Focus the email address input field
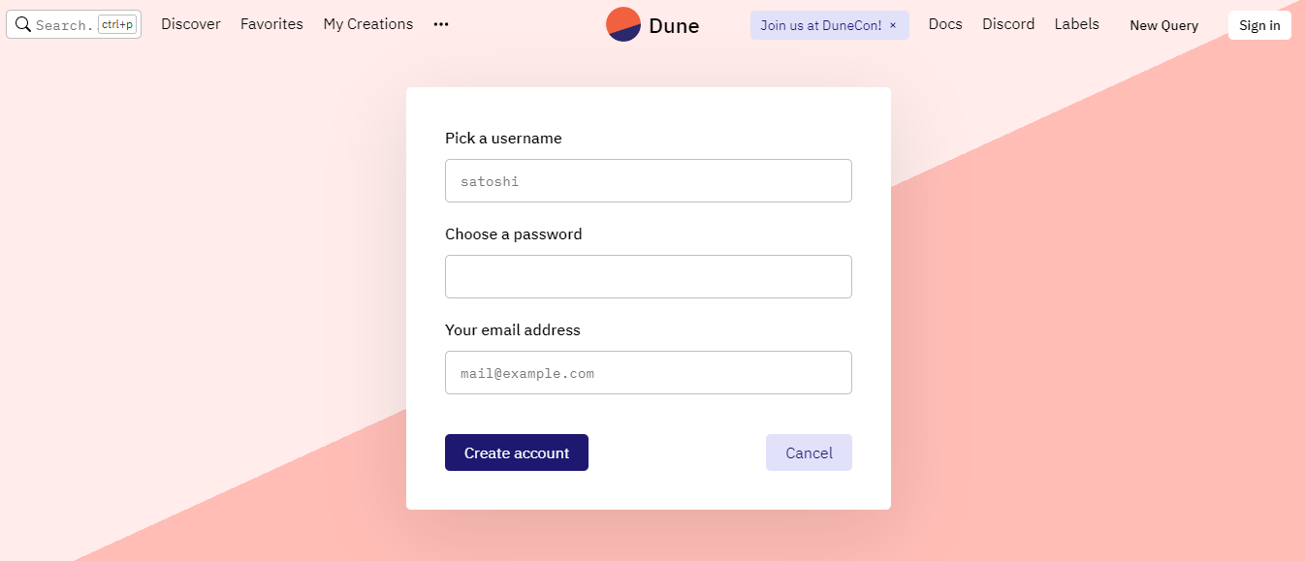The image size is (1305, 561). [x=649, y=372]
